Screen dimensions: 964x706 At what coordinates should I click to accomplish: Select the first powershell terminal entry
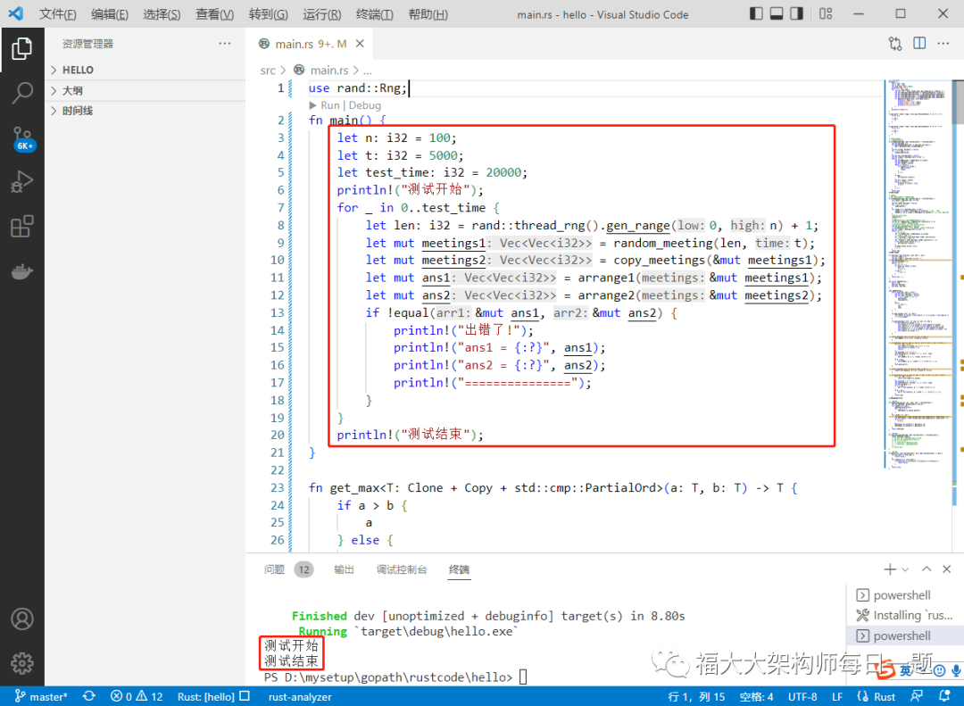tap(904, 594)
